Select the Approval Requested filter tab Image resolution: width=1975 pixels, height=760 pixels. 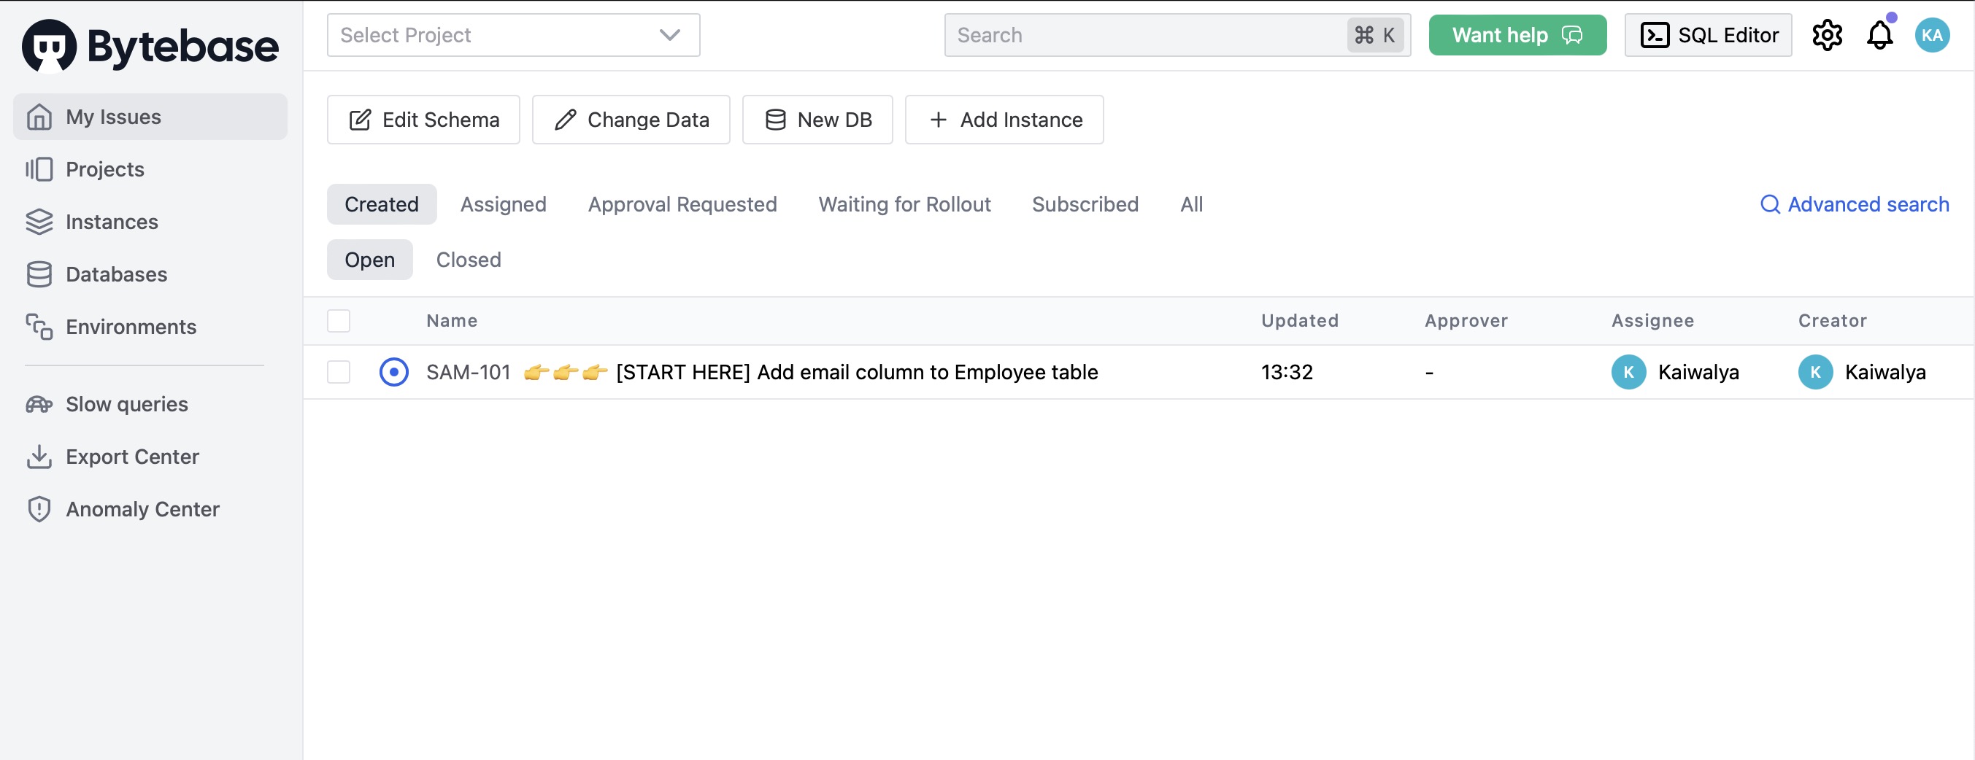pyautogui.click(x=682, y=203)
